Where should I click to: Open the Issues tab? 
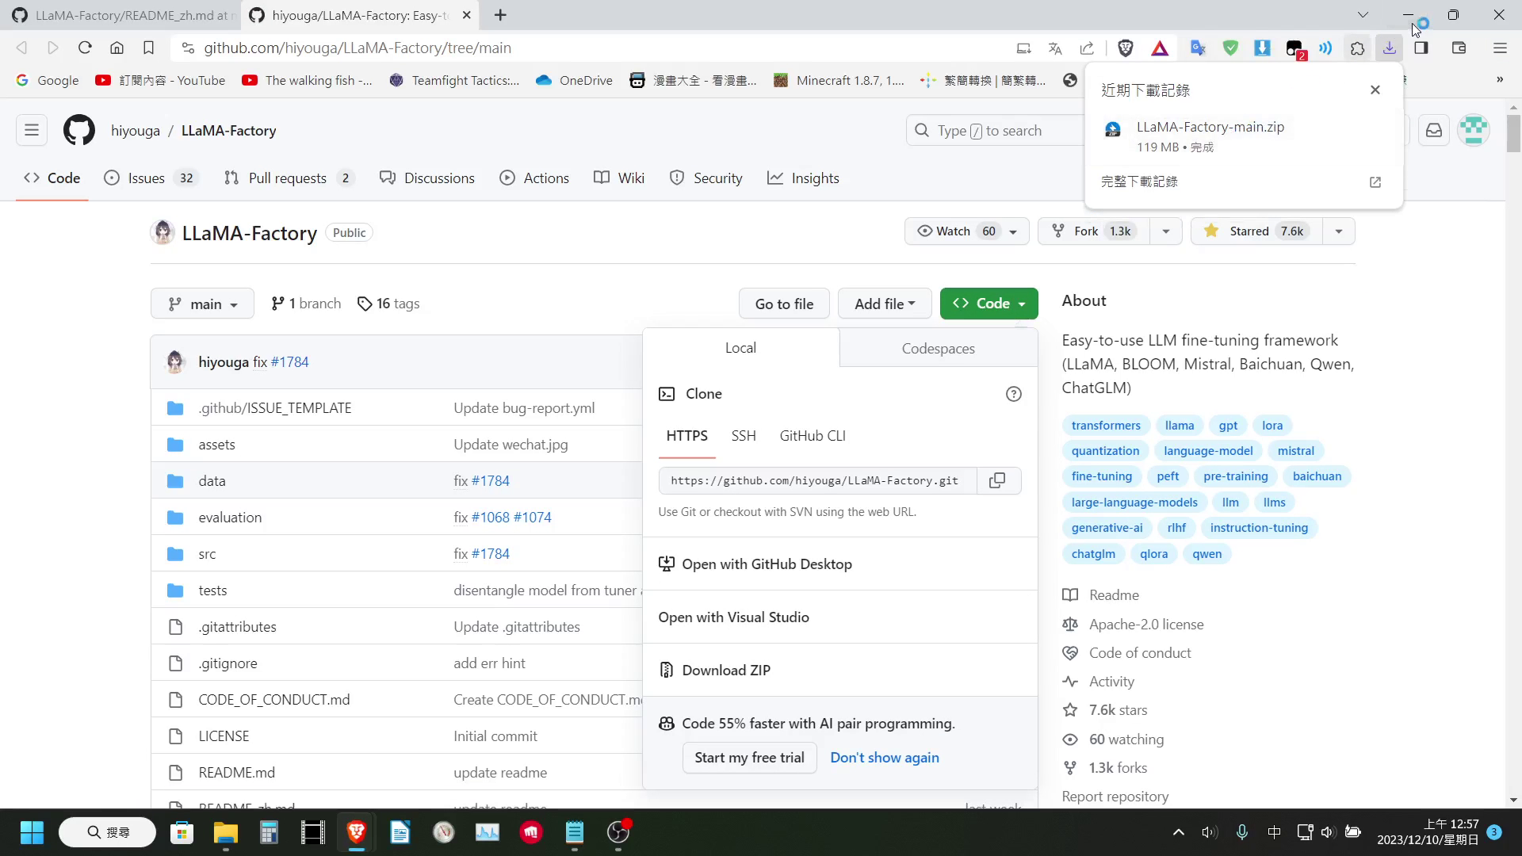click(151, 178)
